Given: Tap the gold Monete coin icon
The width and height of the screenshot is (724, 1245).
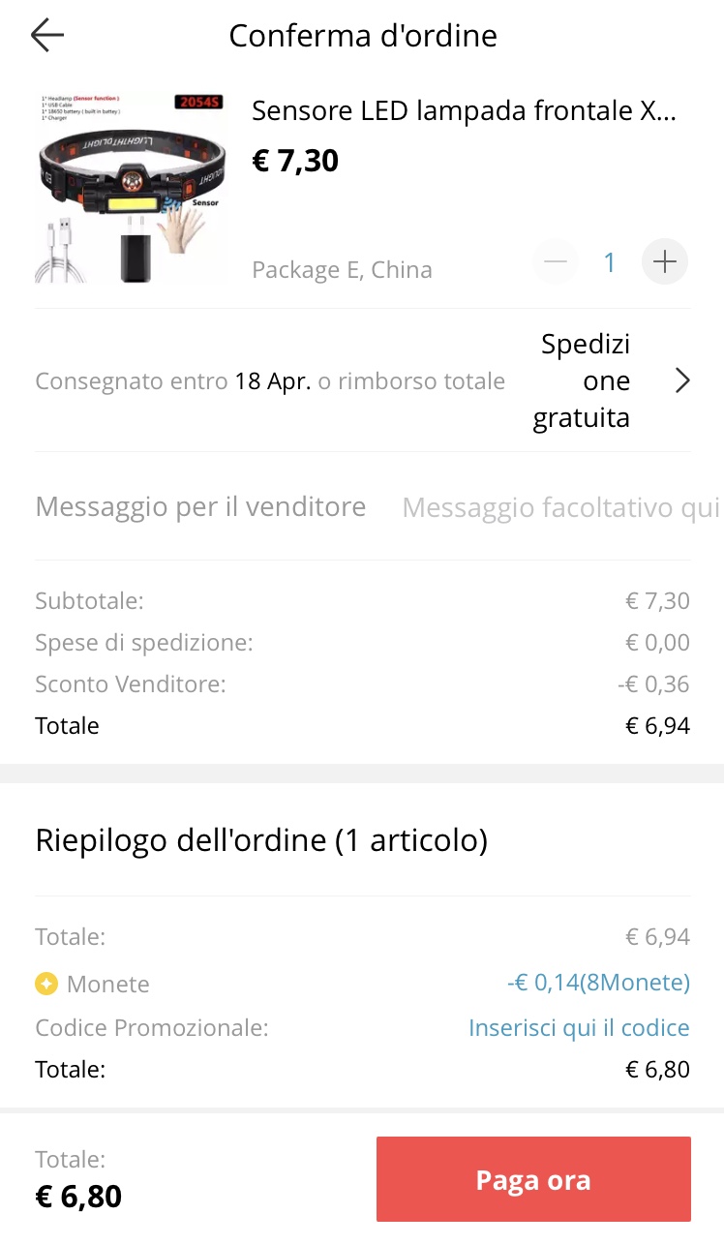Looking at the screenshot, I should (x=46, y=985).
